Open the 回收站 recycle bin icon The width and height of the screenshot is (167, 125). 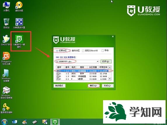(x=6, y=23)
